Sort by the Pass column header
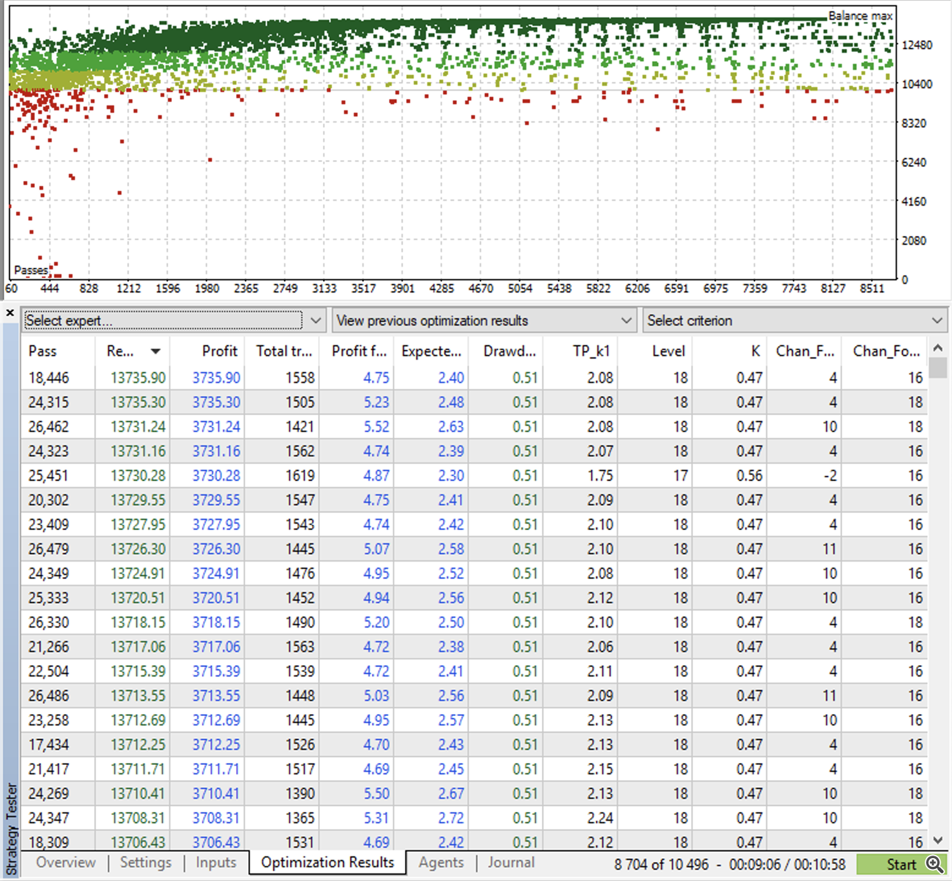Viewport: 952px width, 881px height. 58,351
